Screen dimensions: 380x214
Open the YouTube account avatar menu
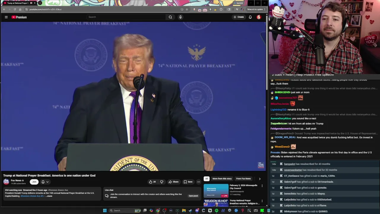259,17
